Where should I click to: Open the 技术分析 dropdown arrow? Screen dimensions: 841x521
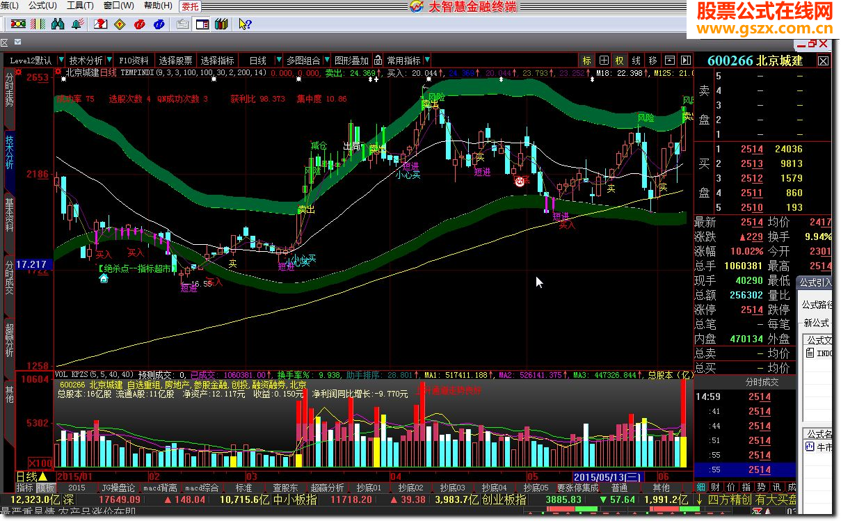(x=109, y=61)
